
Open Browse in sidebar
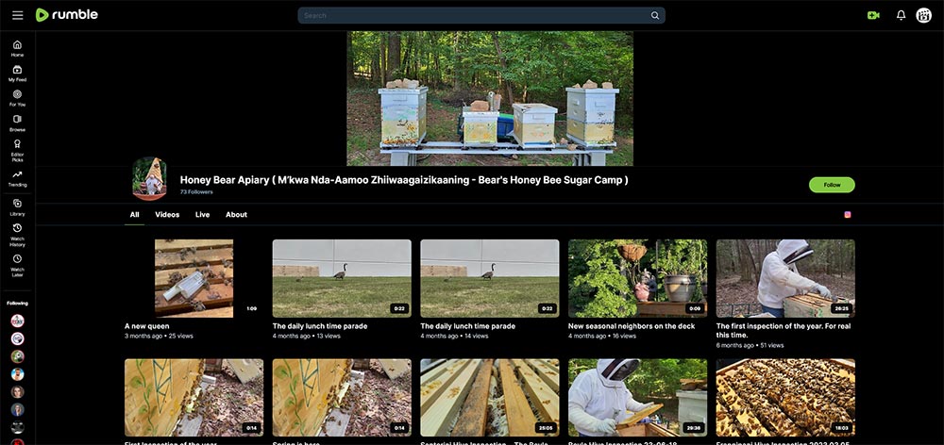tap(17, 124)
